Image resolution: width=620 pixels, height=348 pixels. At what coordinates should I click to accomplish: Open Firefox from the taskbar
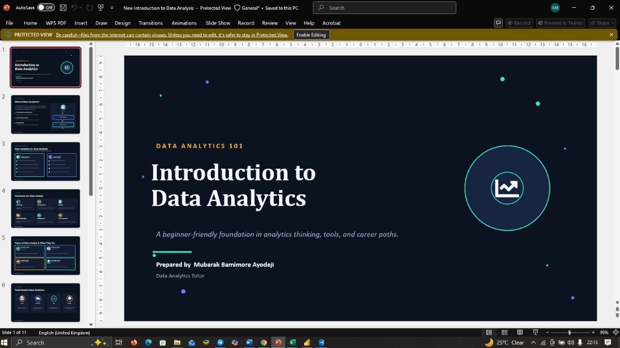pyautogui.click(x=134, y=342)
